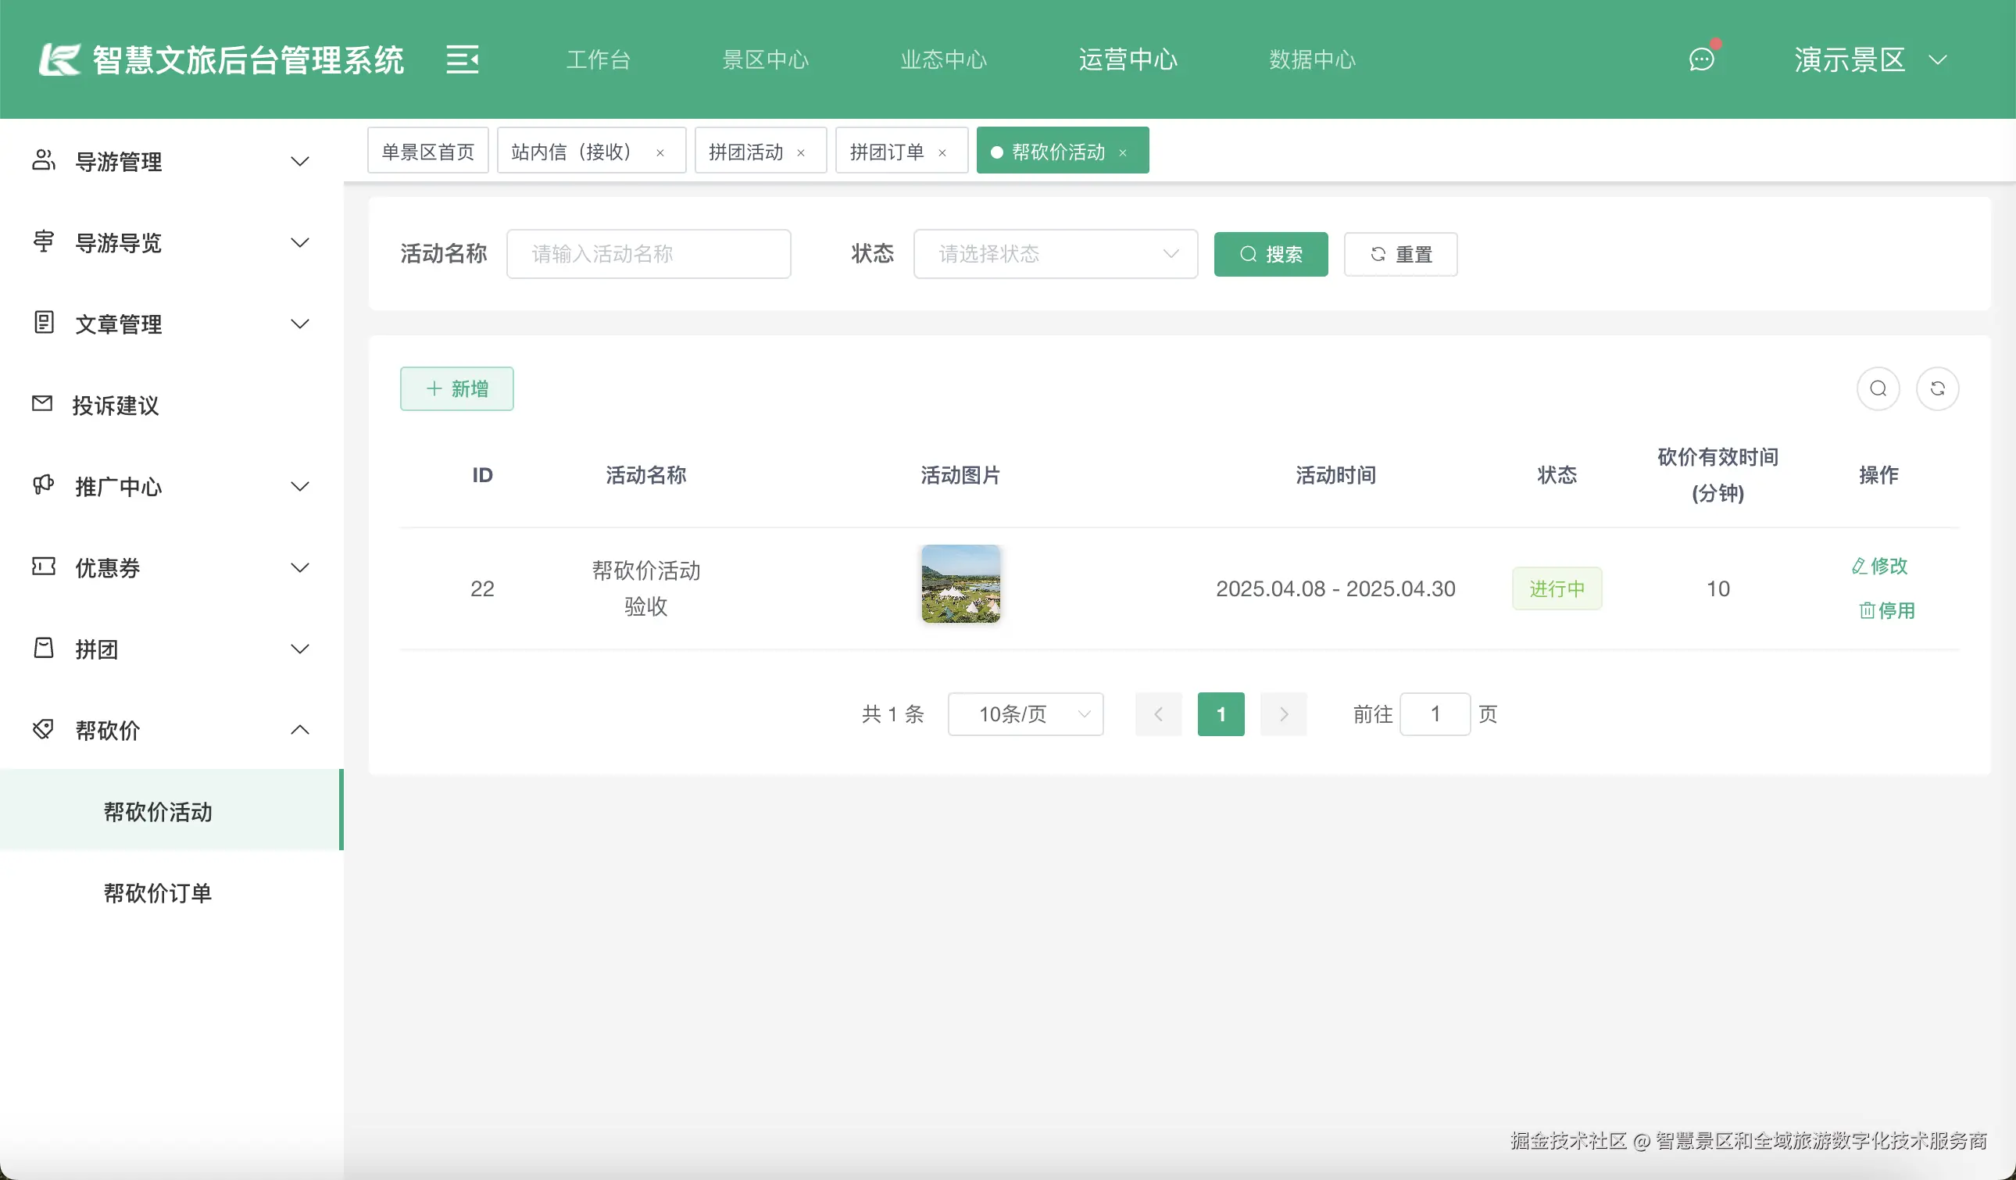The height and width of the screenshot is (1180, 2016).
Task: Click the sidebar collapse icon beside the logo
Action: click(463, 59)
